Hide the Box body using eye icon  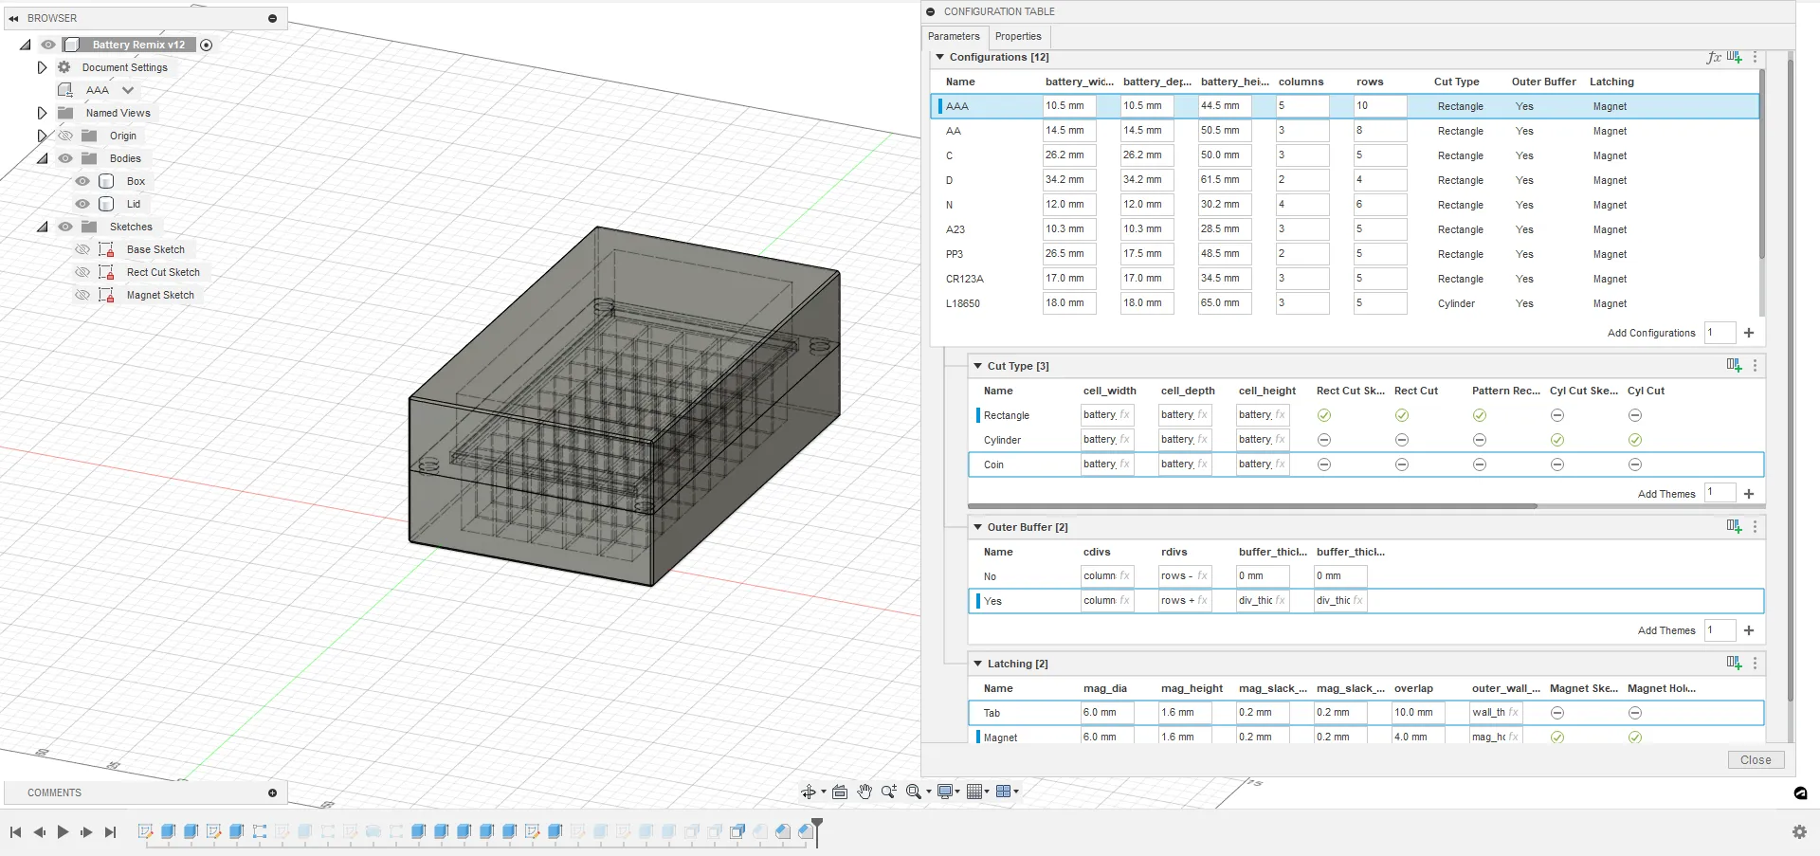tap(82, 181)
